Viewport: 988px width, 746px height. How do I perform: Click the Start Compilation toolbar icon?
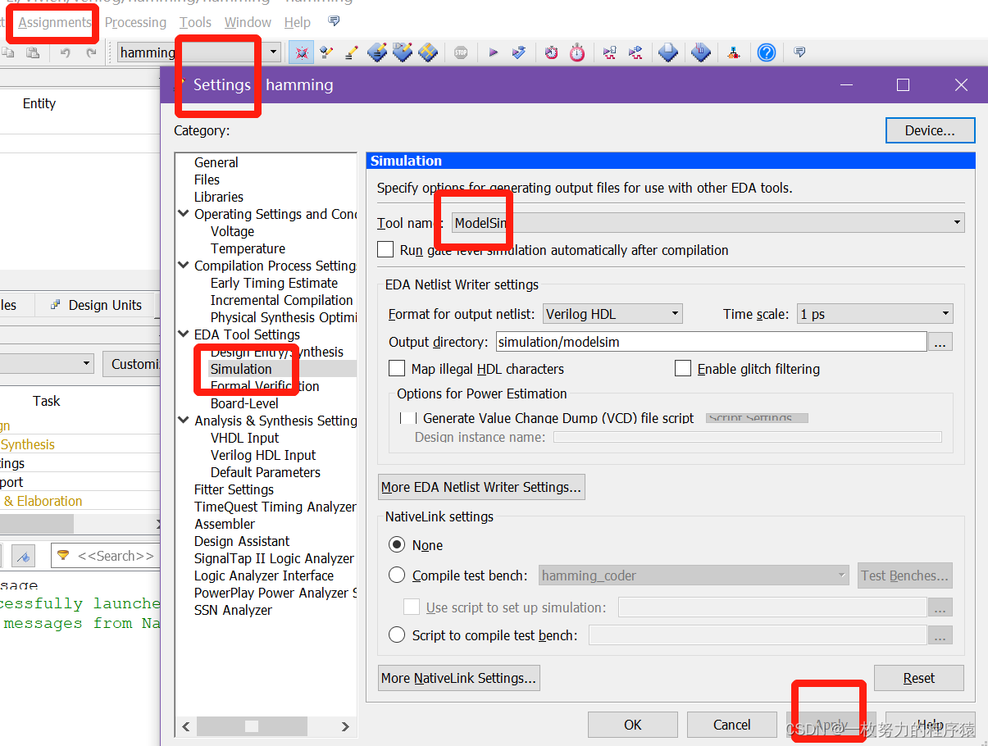pyautogui.click(x=494, y=52)
